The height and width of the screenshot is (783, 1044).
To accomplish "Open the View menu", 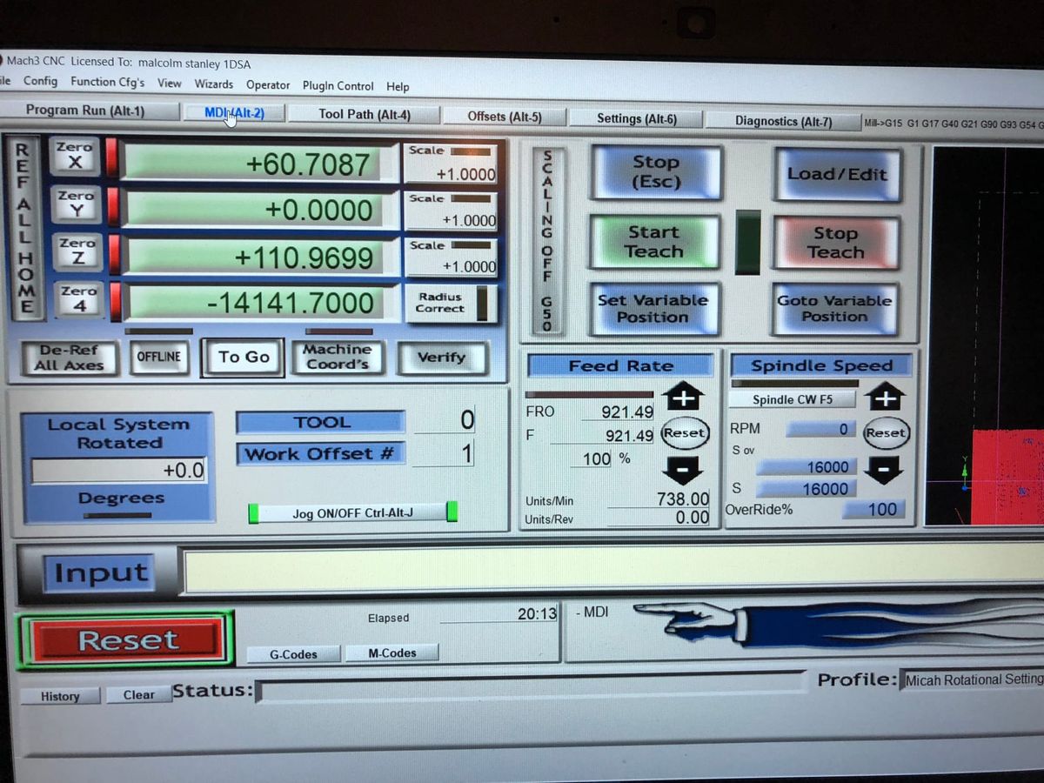I will pos(170,84).
